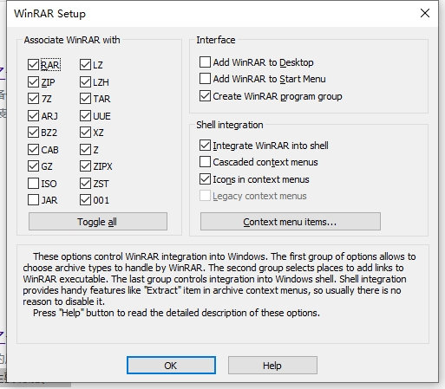
Task: Click the Toggle all button
Action: click(98, 222)
